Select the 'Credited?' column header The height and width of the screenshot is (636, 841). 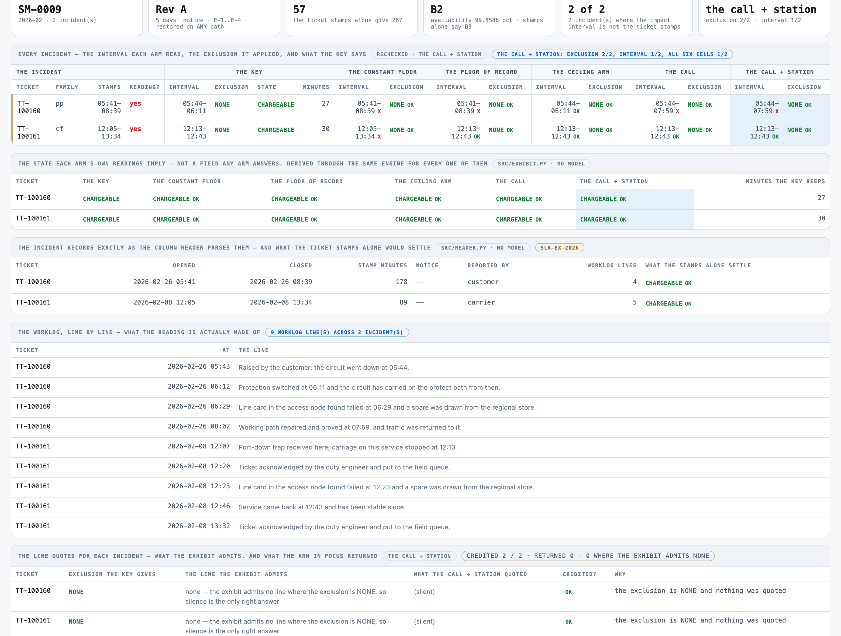pyautogui.click(x=580, y=574)
